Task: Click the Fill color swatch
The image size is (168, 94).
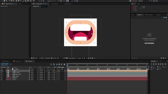Action: click(x=61, y=1)
